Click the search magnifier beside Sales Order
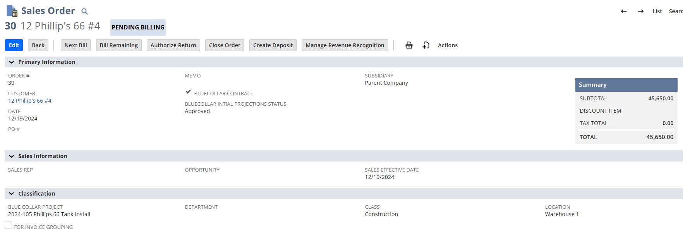The width and height of the screenshot is (683, 232). (x=84, y=12)
